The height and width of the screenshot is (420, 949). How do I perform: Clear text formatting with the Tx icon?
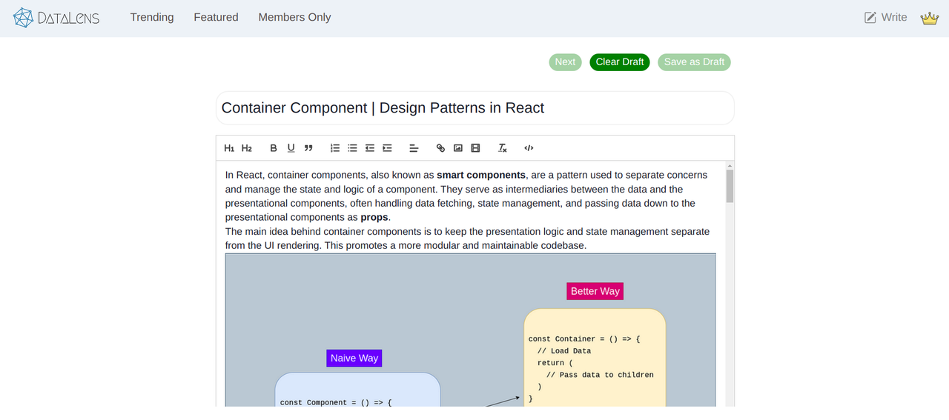click(x=502, y=148)
